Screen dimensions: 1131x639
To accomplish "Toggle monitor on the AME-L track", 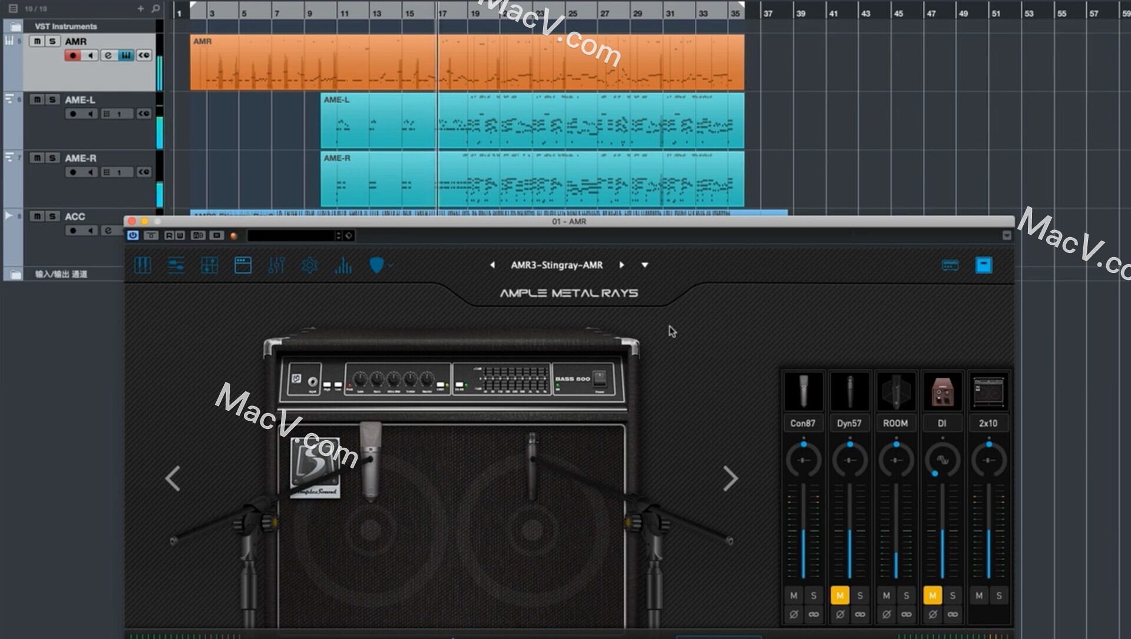I will click(90, 114).
